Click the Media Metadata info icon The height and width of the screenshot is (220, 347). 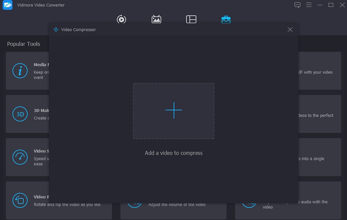20,71
